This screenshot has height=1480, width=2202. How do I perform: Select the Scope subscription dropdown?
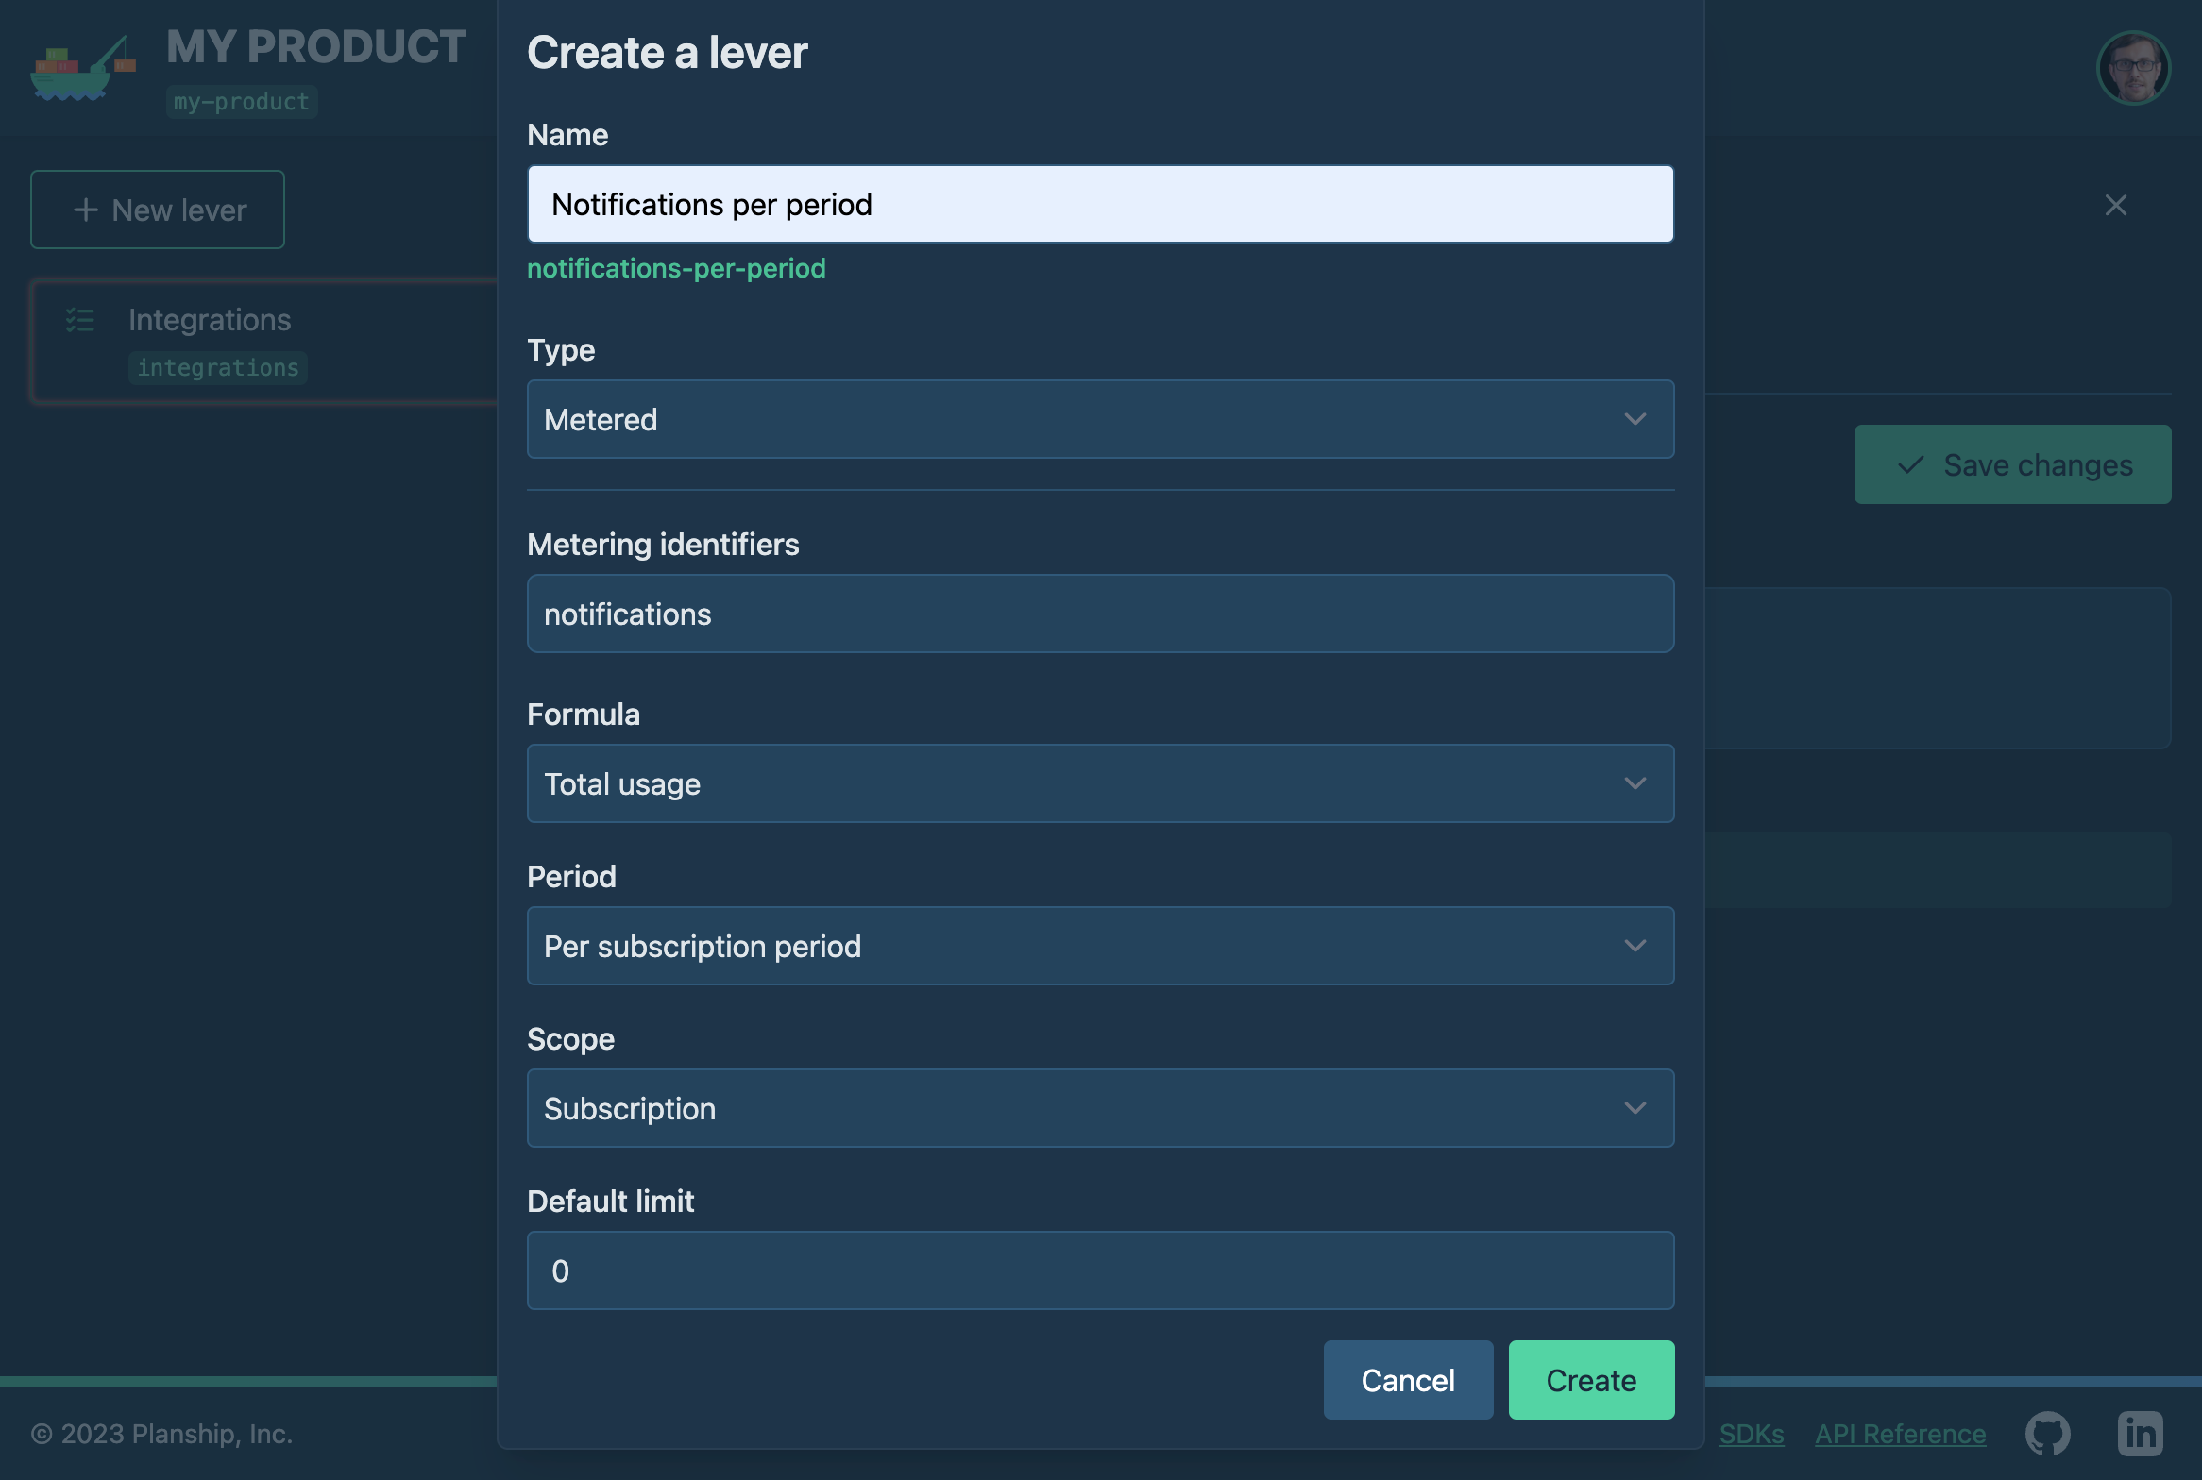(1100, 1106)
